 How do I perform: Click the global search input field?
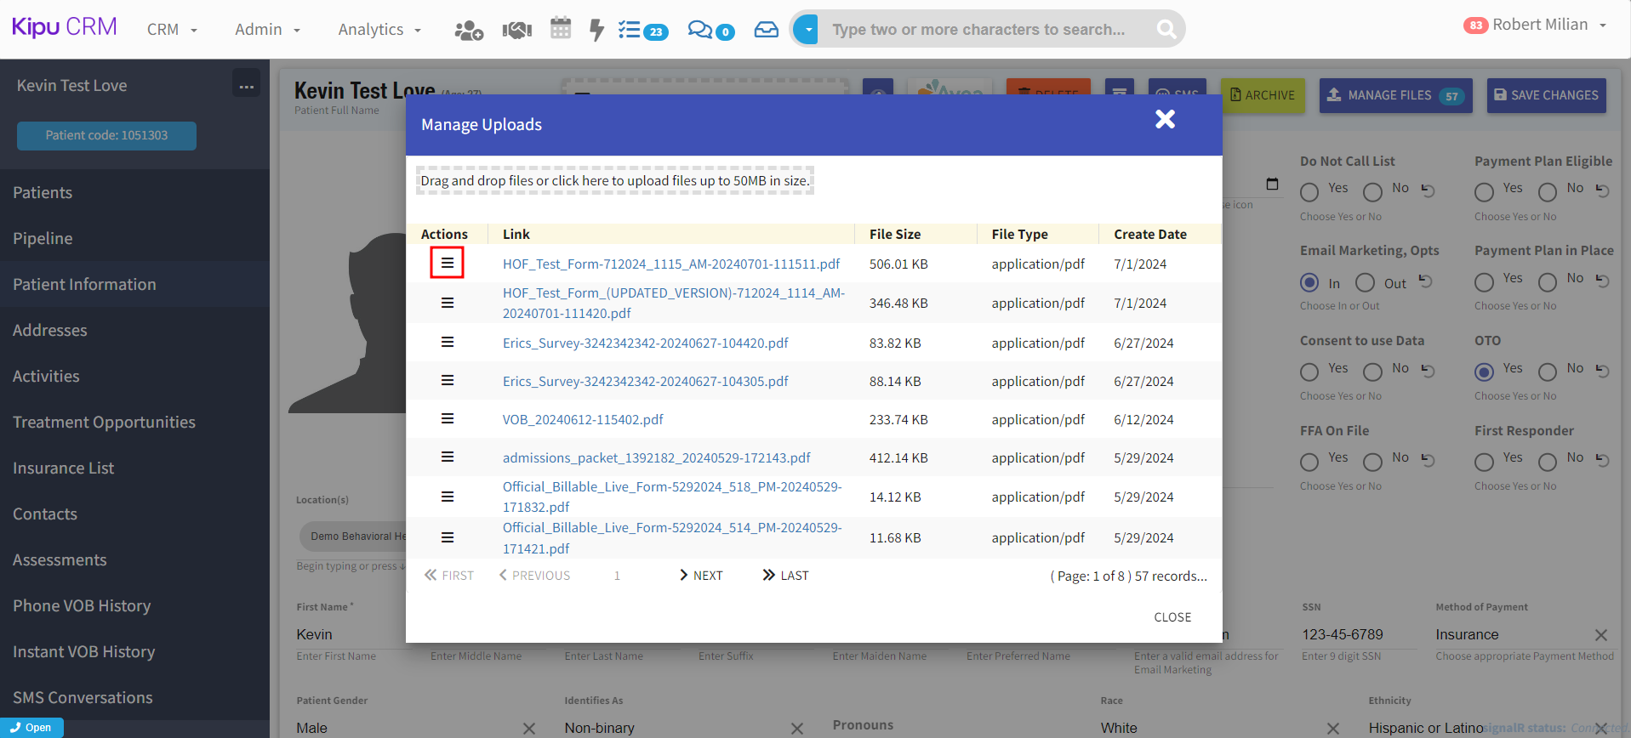(978, 30)
